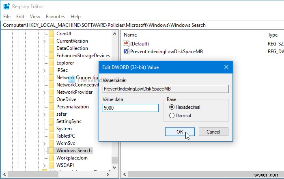Select the REG_SZ type cell
This screenshot has width=284, height=179.
(x=275, y=44)
